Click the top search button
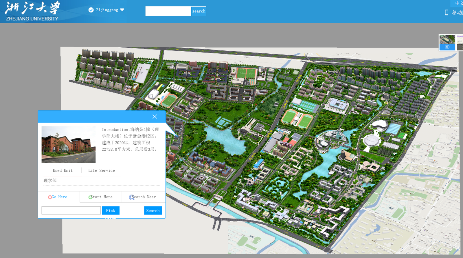The image size is (463, 258). [x=199, y=11]
